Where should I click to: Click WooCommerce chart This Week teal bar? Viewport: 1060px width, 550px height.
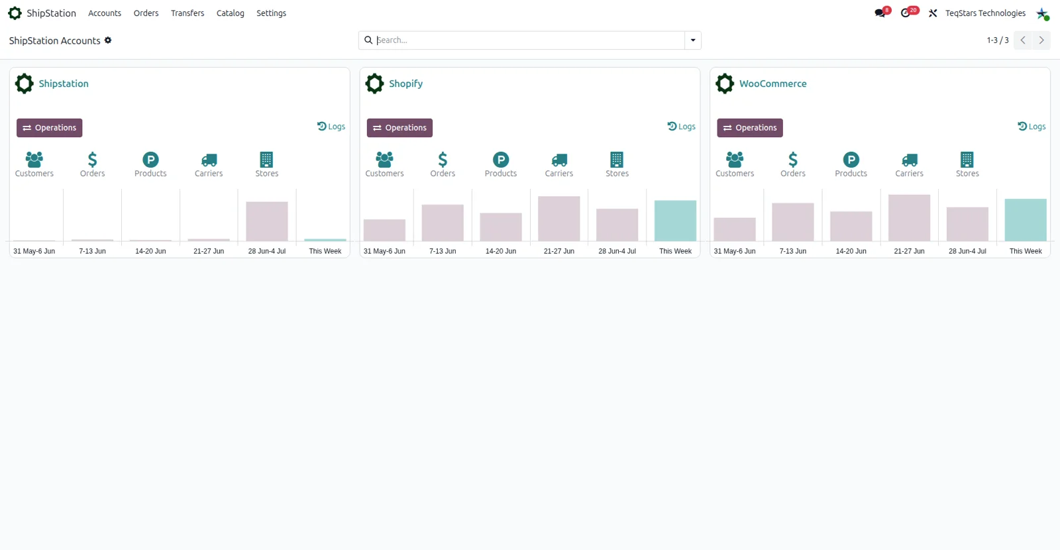point(1026,220)
